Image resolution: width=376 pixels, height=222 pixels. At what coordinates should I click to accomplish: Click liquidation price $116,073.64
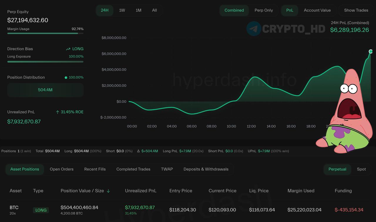[262, 210]
